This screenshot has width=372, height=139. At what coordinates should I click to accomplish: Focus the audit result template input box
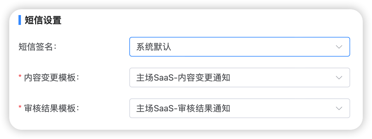click(240, 108)
